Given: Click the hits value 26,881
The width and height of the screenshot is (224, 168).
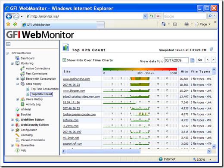Looking at the screenshot, I should 184,79.
